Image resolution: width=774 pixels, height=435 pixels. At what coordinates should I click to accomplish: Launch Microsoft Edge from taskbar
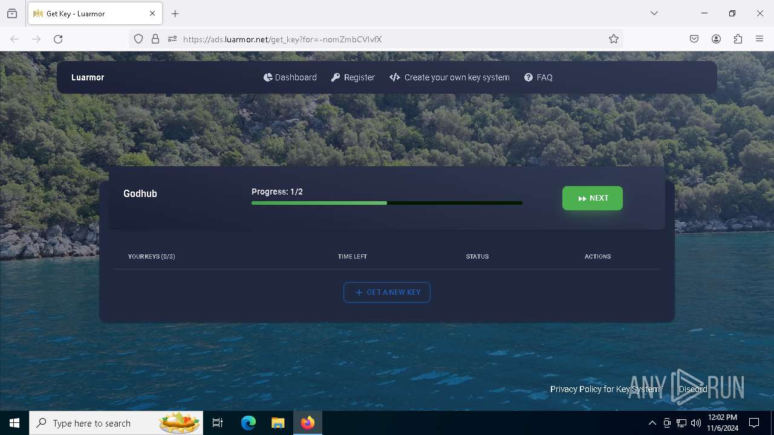tap(249, 423)
